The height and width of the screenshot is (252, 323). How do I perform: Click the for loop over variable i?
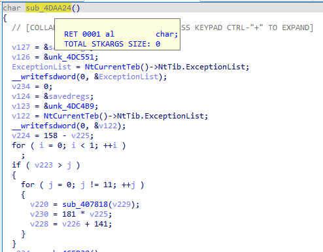(x=69, y=145)
